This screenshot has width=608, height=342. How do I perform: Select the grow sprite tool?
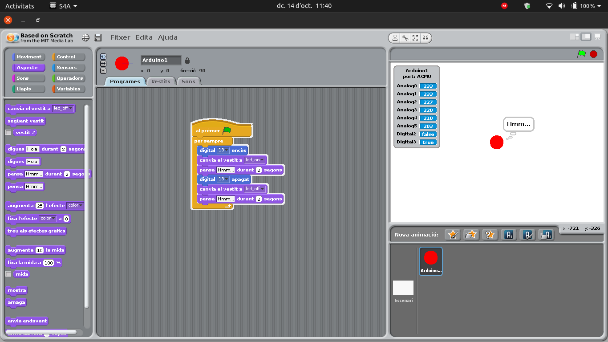coord(415,38)
